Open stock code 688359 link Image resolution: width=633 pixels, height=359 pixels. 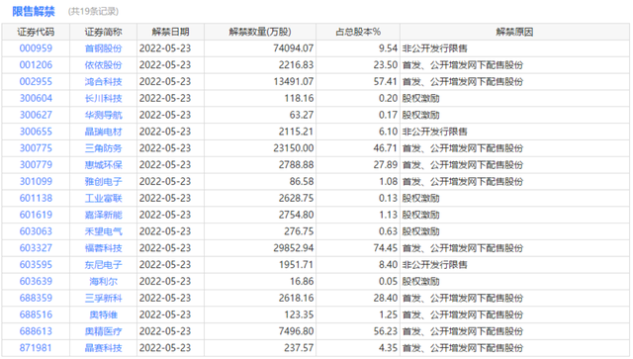[x=36, y=298]
